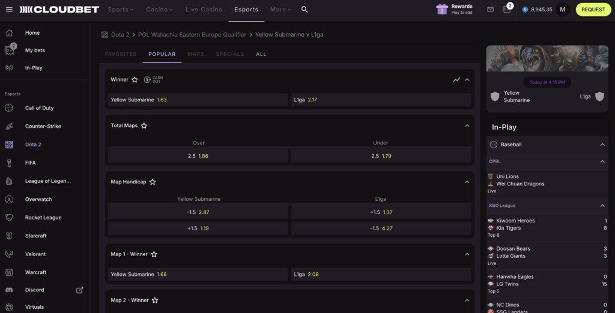The width and height of the screenshot is (615, 313).
Task: Open Doosan Bears vs Lotte Giants match
Action: pyautogui.click(x=547, y=256)
